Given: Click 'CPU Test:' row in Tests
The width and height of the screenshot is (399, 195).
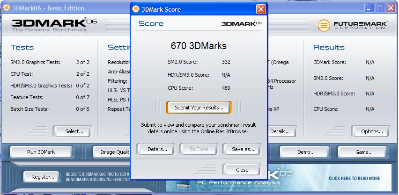Looking at the screenshot, I should point(50,74).
